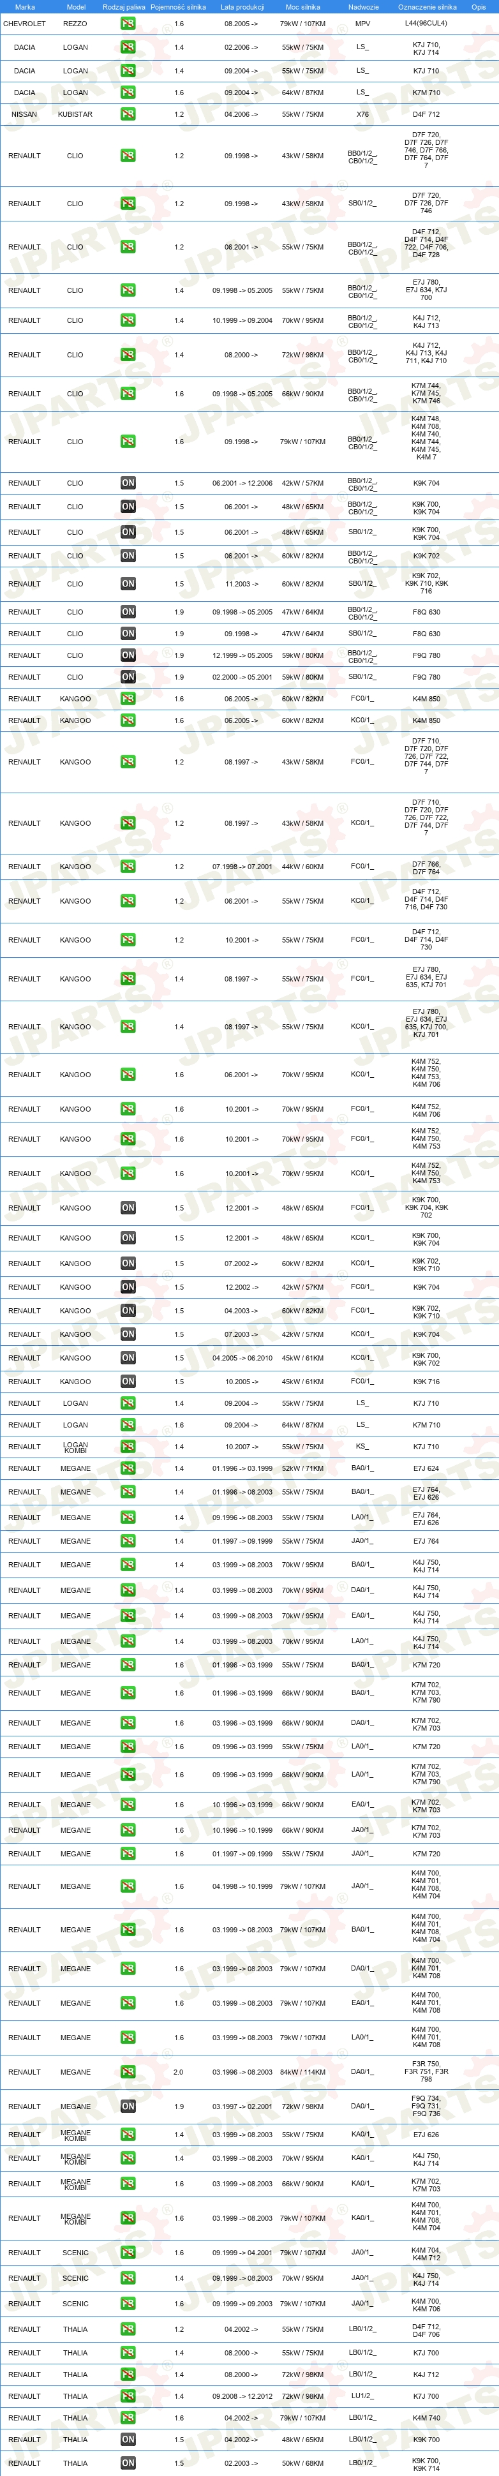Click the 04.2005 -> 06.2010 production years cell

(241, 1357)
